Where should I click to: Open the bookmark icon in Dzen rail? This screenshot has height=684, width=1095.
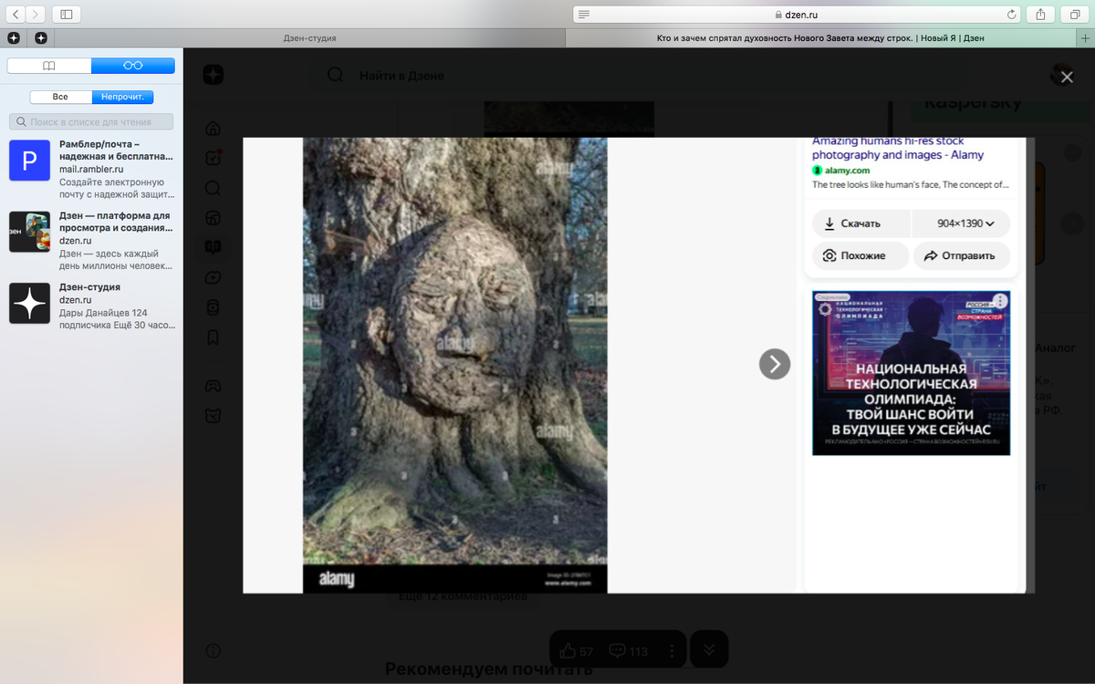pyautogui.click(x=213, y=337)
